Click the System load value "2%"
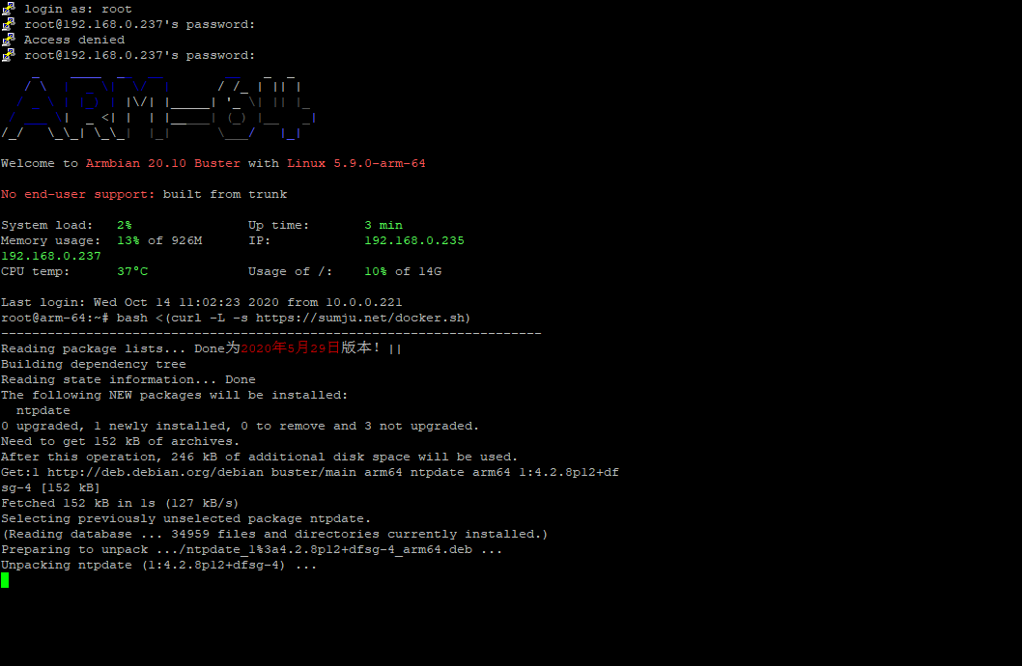Screen dimensions: 1022x666 point(124,225)
